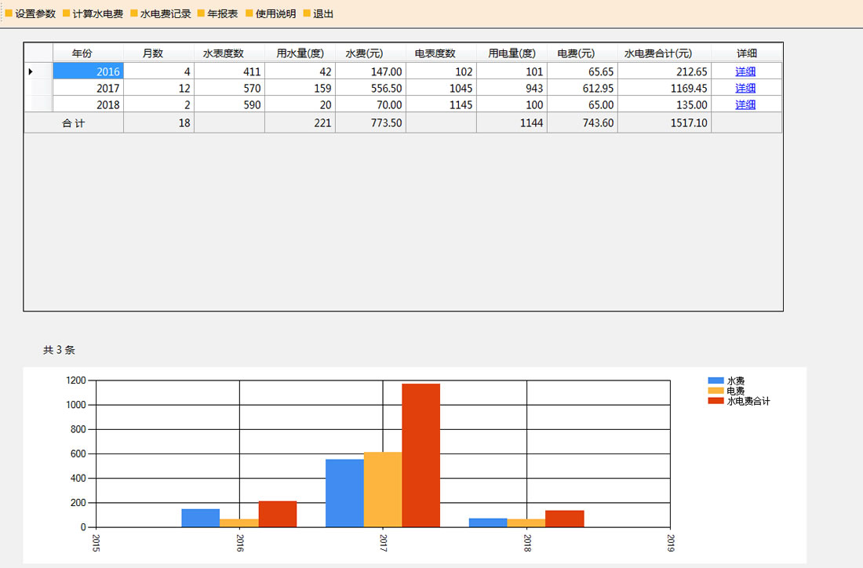Click water meter reading 411
Viewport: 863px width, 568px height.
229,71
